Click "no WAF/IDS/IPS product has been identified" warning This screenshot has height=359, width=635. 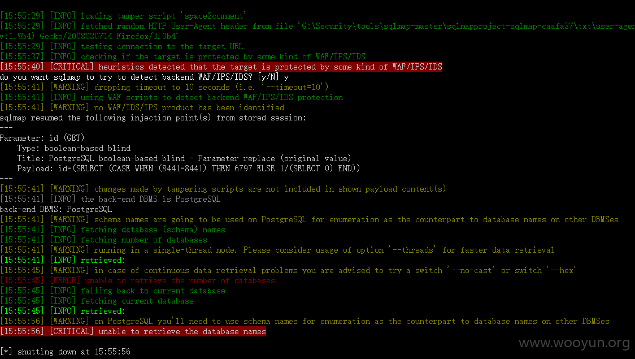pos(142,107)
